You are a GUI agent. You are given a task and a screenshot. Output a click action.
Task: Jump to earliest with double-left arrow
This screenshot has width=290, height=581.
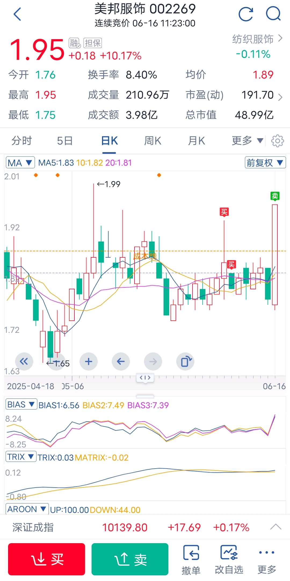24,361
